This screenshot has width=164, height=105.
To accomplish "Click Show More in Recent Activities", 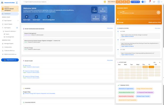I will [158, 28].
